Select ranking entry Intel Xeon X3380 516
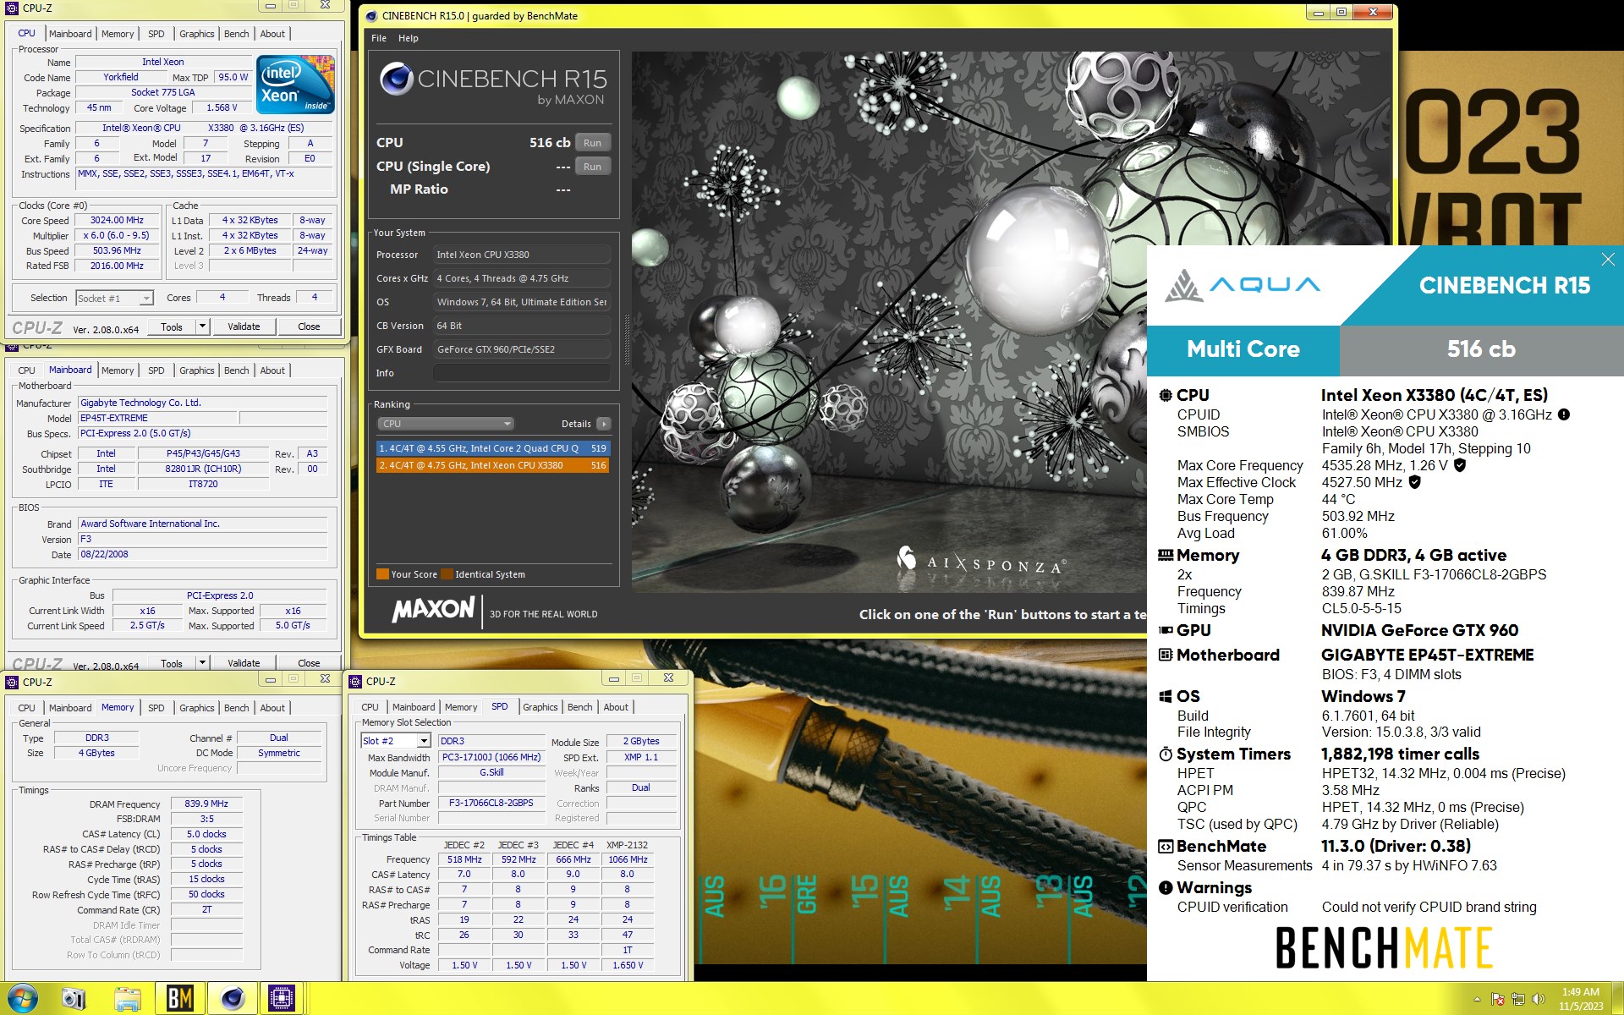The height and width of the screenshot is (1015, 1624). pyautogui.click(x=492, y=465)
